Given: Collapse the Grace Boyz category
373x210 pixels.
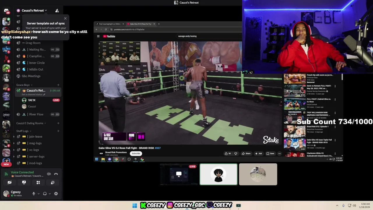Looking at the screenshot, I should 24,85.
